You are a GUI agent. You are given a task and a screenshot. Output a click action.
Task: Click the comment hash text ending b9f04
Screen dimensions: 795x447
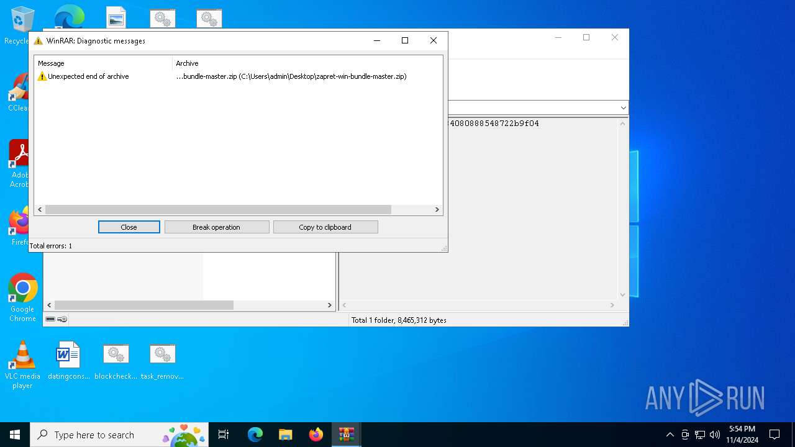tap(494, 124)
